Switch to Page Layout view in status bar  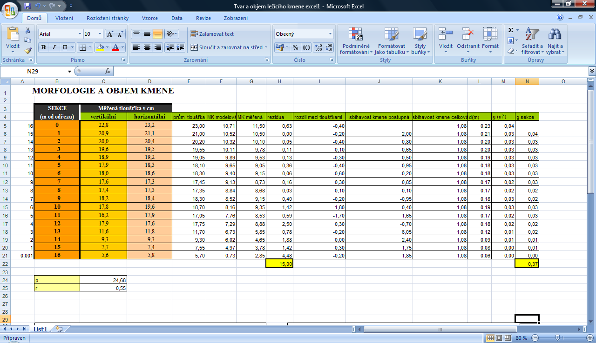[499, 338]
